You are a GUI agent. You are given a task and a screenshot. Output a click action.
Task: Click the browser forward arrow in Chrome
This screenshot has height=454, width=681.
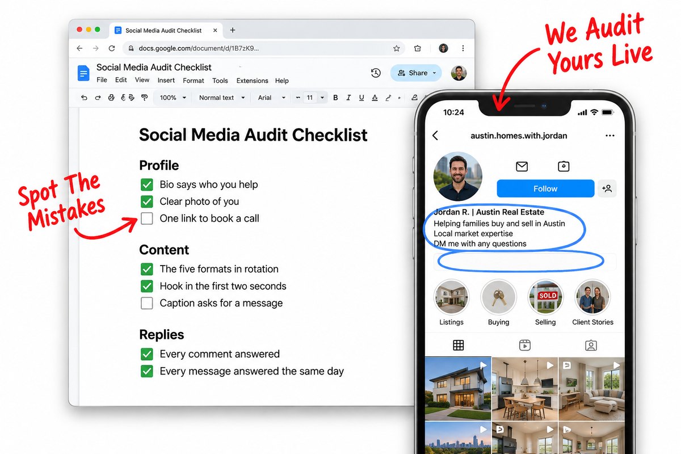click(96, 49)
